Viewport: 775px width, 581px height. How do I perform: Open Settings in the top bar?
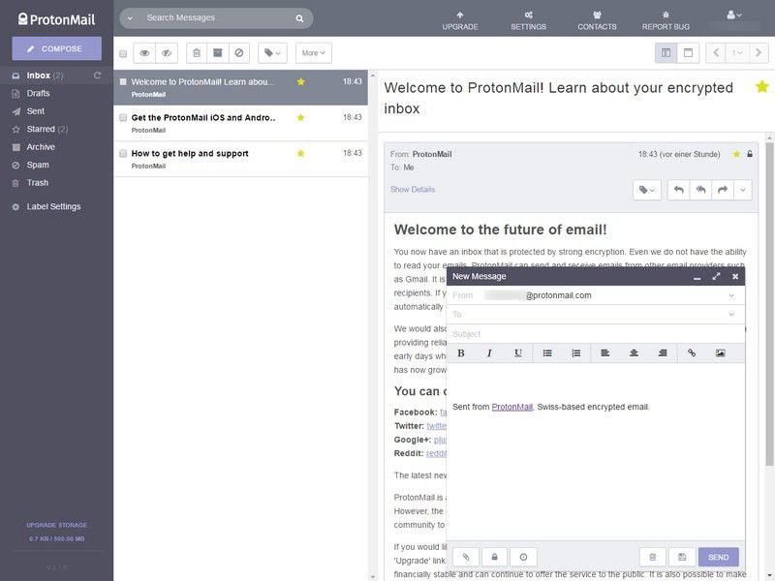tap(528, 20)
